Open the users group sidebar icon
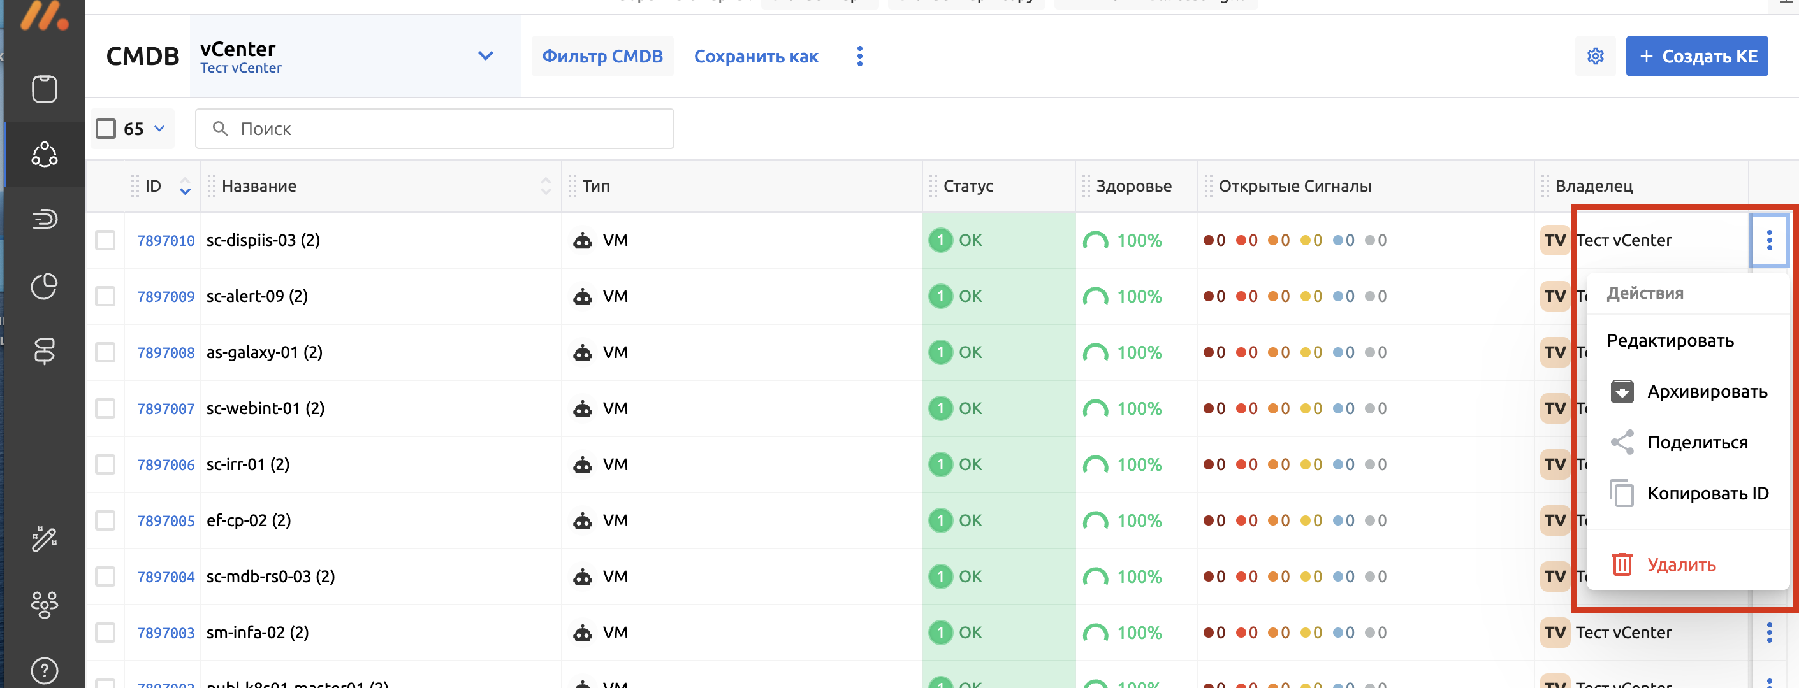Screen dimensions: 1799x688 44,605
